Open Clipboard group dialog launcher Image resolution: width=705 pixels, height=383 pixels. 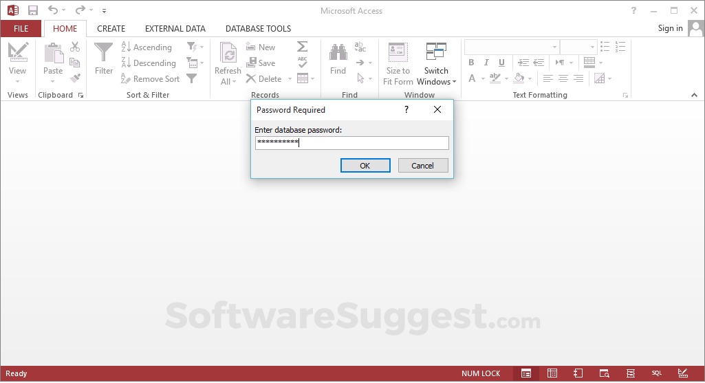[81, 96]
